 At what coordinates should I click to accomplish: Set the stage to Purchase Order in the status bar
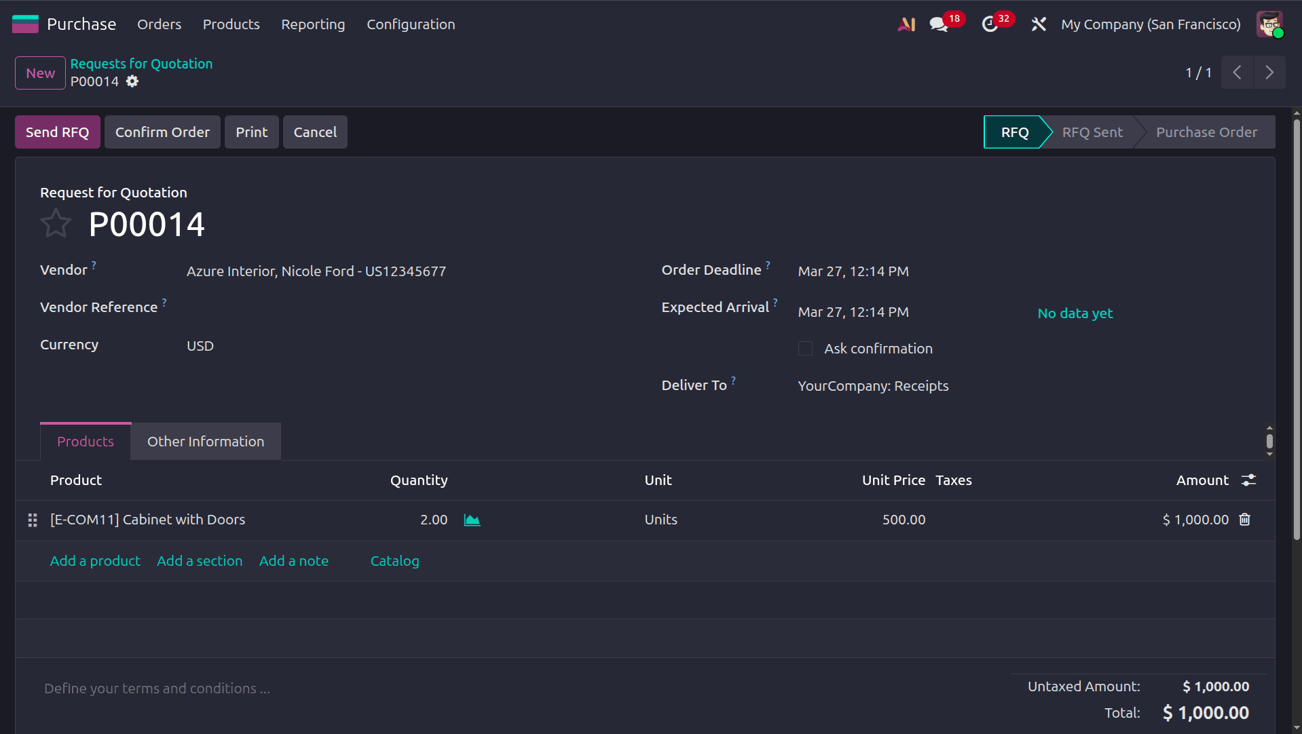(x=1207, y=132)
